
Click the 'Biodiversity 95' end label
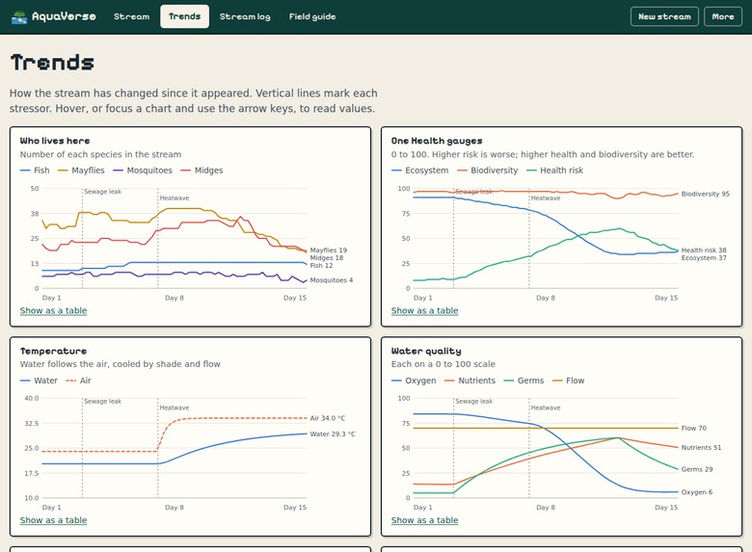pos(705,194)
